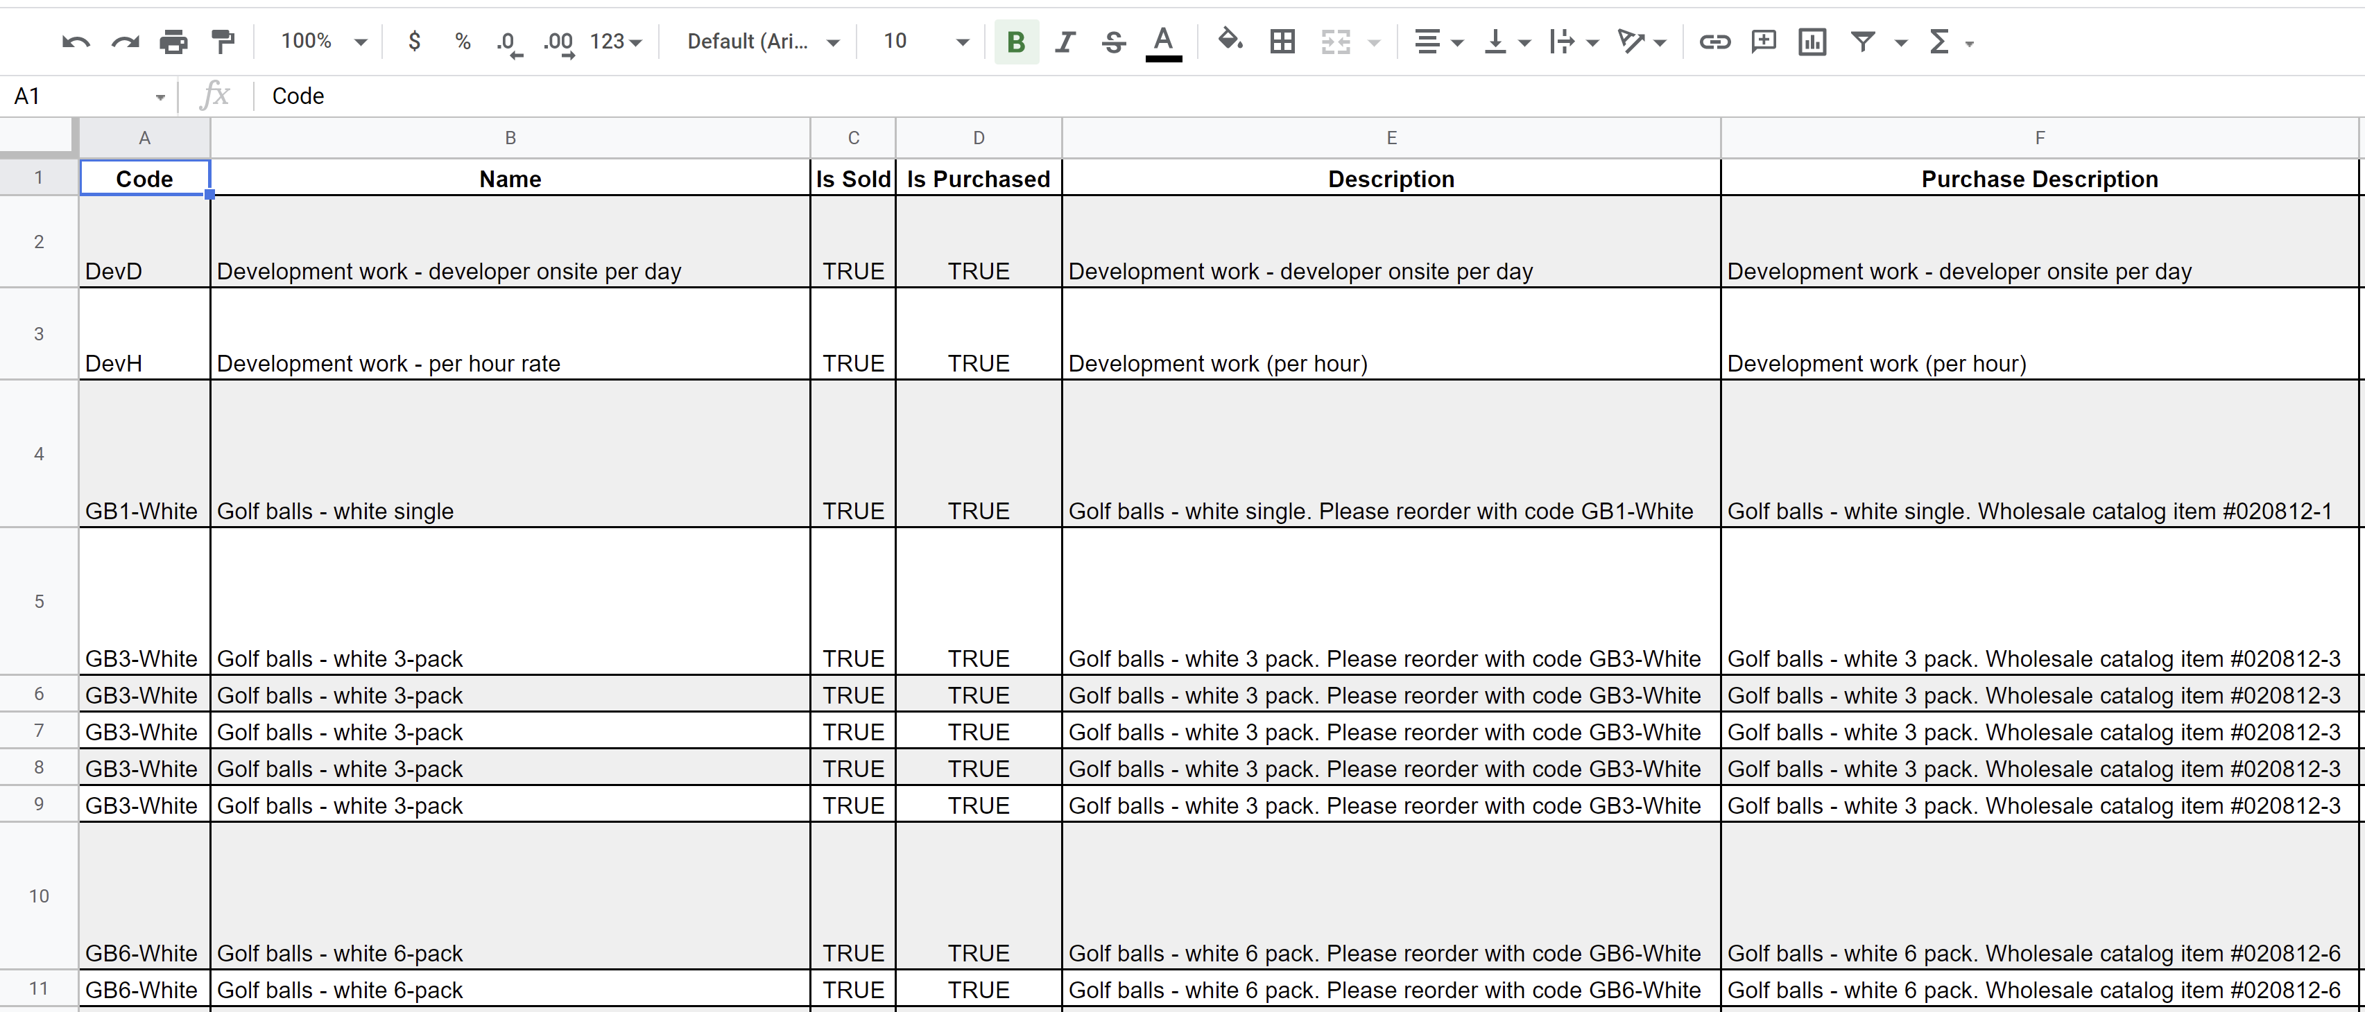2365x1012 pixels.
Task: Toggle Italic formatting button
Action: [1064, 42]
